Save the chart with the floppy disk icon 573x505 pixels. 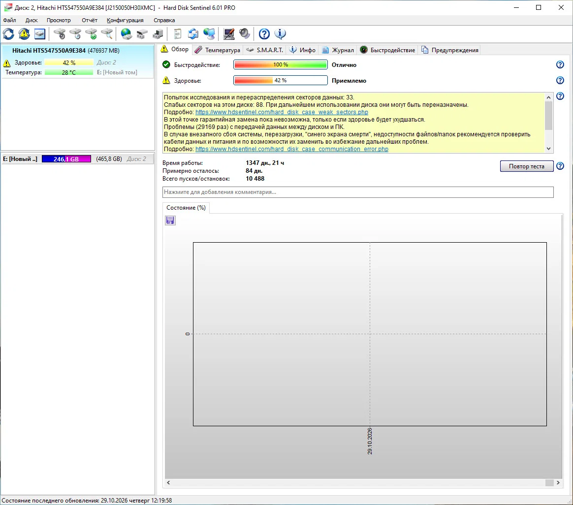click(x=170, y=221)
